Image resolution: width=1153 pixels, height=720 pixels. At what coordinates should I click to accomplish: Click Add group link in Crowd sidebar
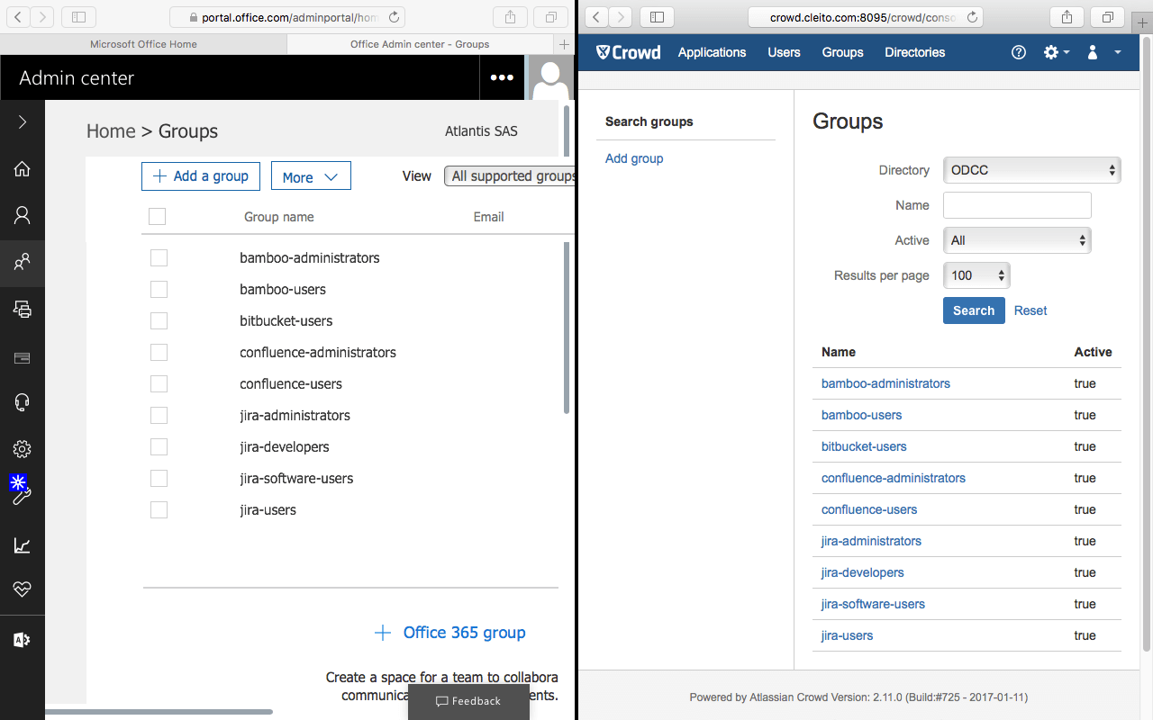[634, 158]
